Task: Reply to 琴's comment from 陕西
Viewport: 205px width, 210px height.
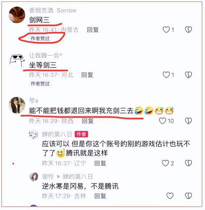Action: pyautogui.click(x=88, y=121)
